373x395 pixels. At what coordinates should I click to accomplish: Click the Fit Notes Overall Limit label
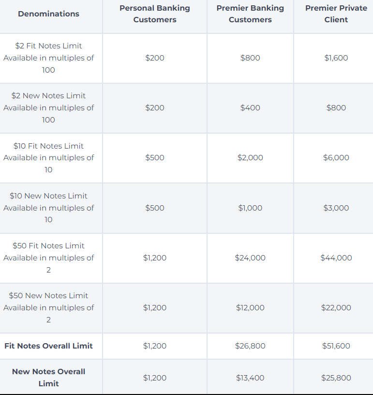click(48, 346)
